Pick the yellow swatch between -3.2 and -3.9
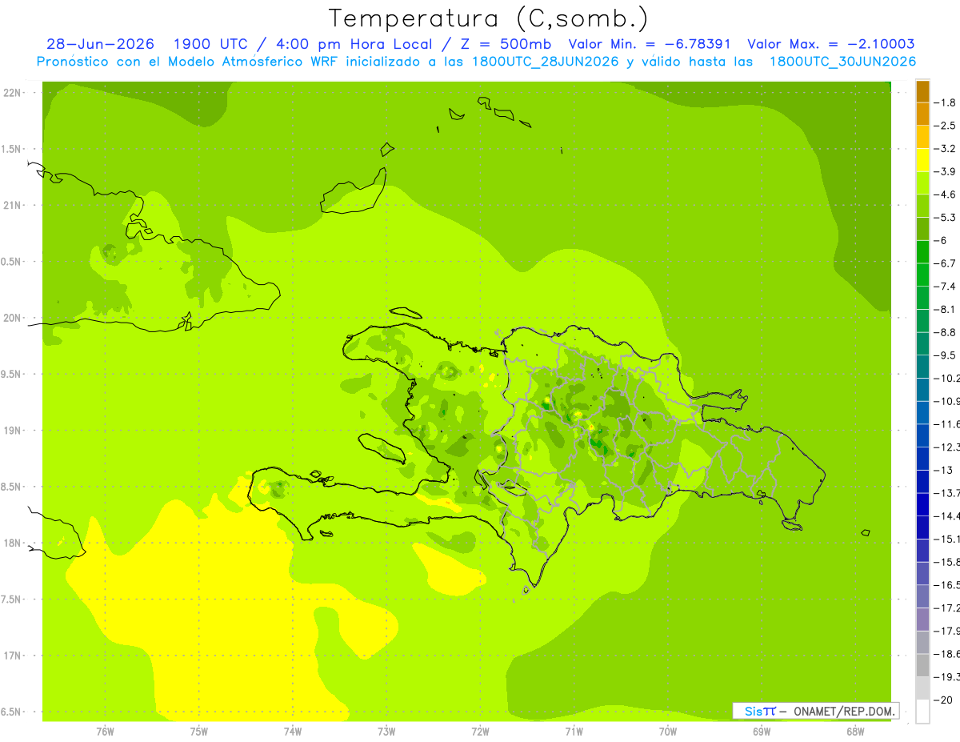Image resolution: width=960 pixels, height=742 pixels. coord(922,160)
